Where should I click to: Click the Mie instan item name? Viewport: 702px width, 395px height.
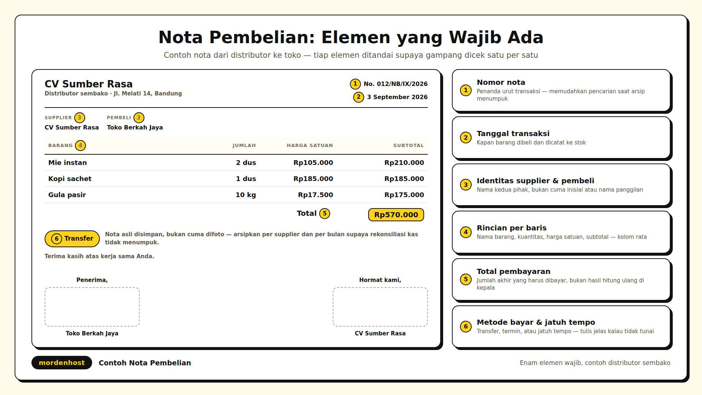point(68,163)
